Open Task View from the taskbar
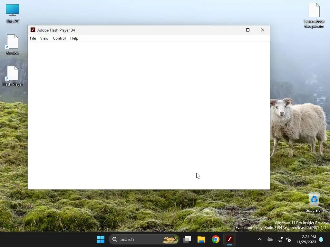330x247 pixels. 187,239
